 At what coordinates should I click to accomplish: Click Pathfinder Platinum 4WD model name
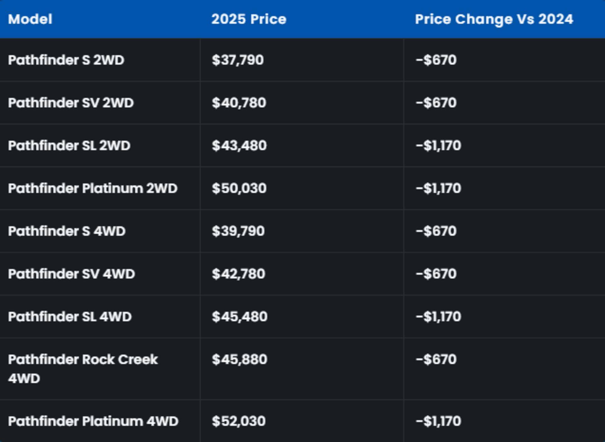93,421
